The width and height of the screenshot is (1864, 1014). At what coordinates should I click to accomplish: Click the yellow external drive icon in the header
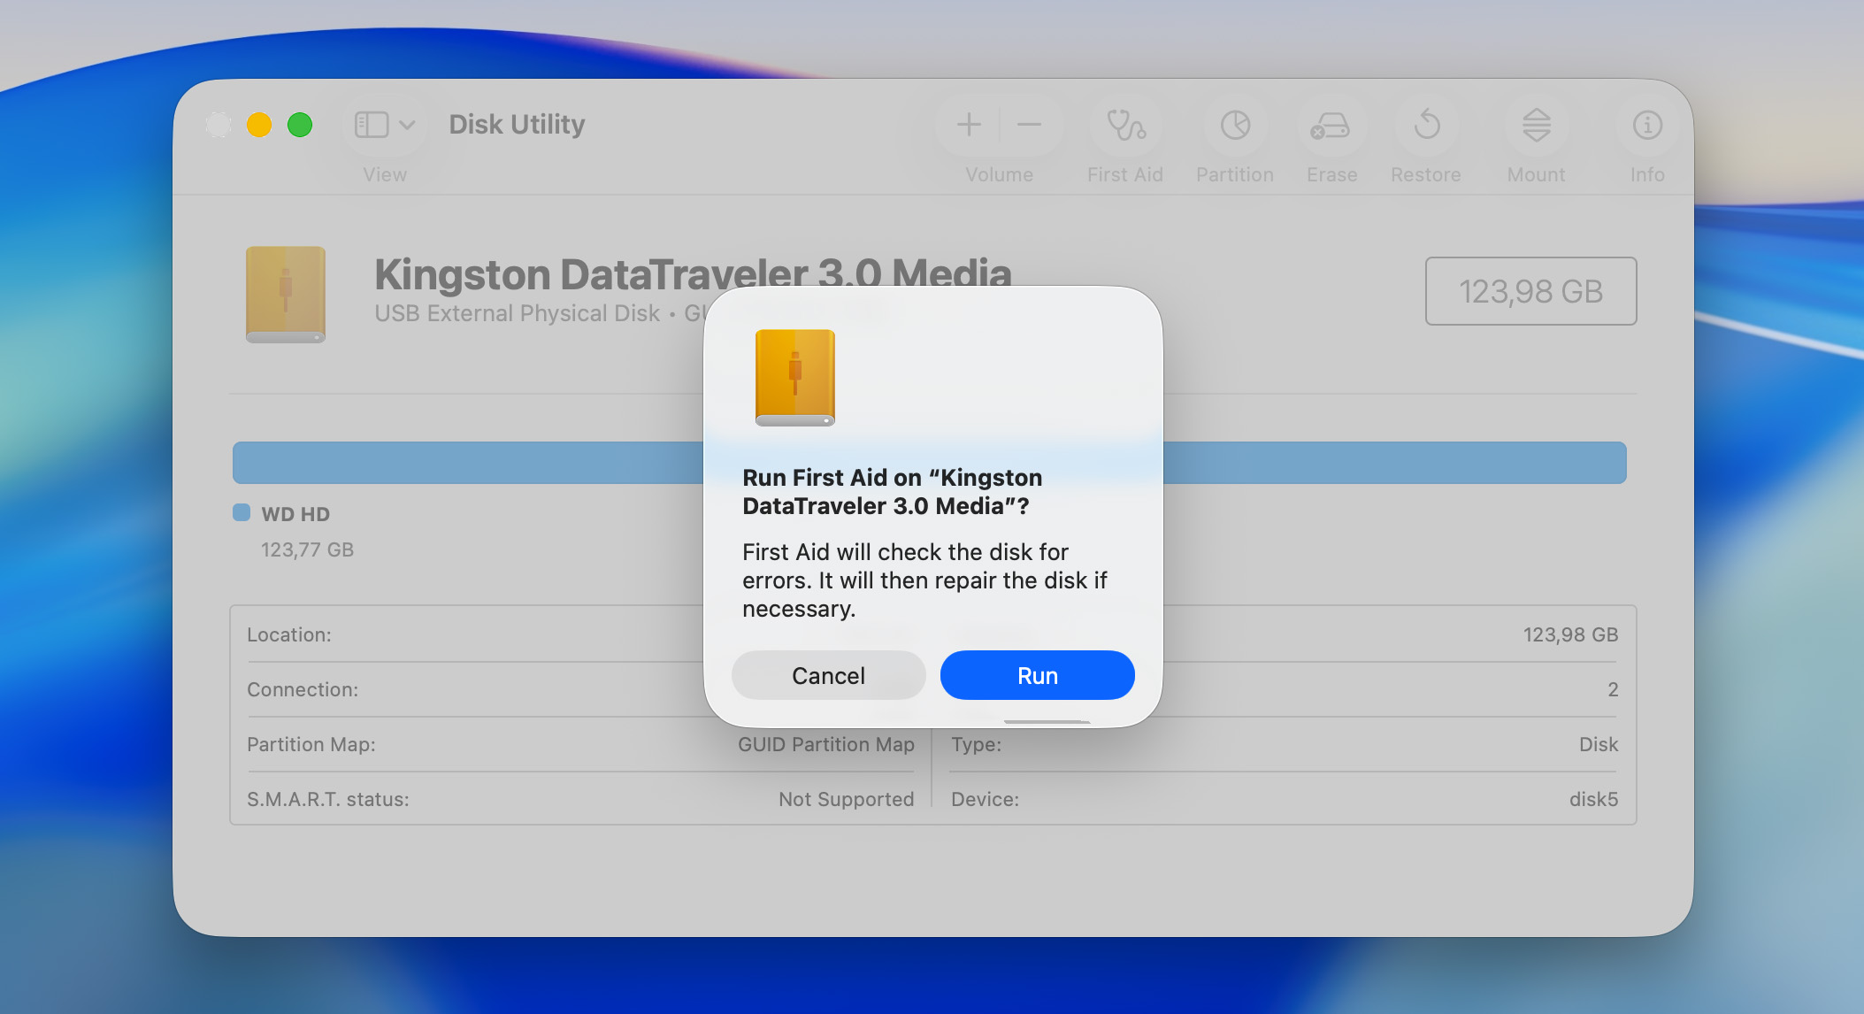tap(285, 295)
